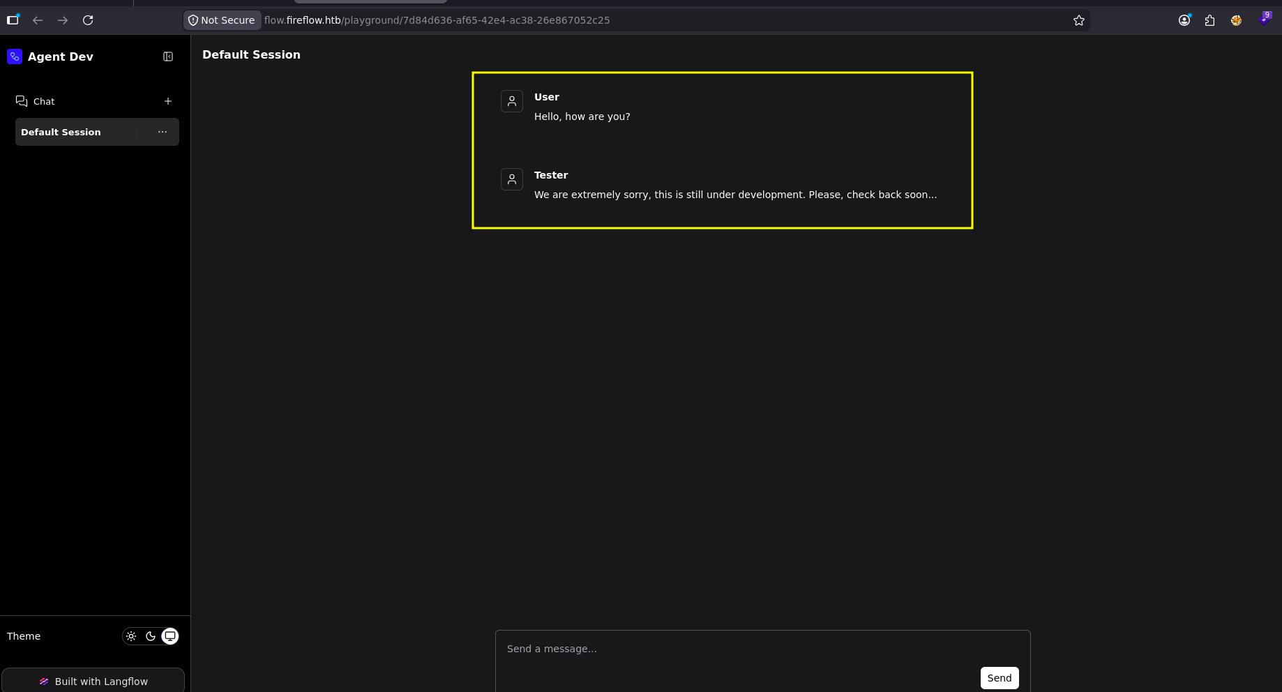This screenshot has width=1282, height=692.
Task: Open browser profile account icon
Action: coord(1184,20)
